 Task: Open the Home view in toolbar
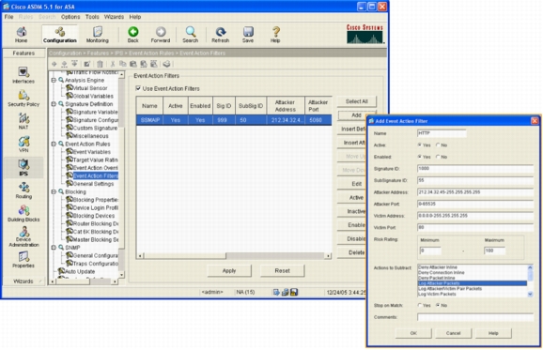point(21,35)
